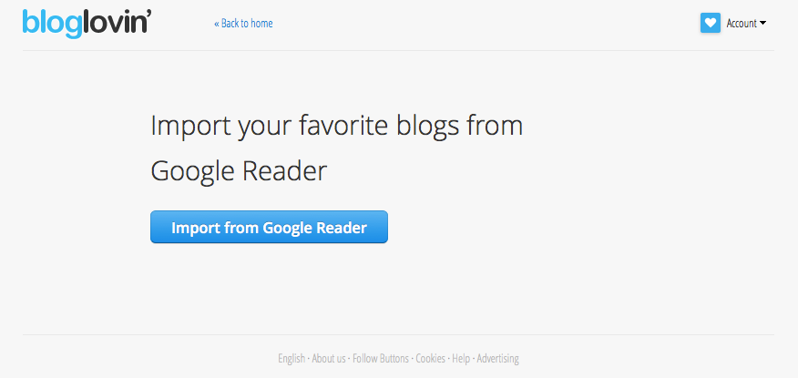798x378 pixels.
Task: Click the Account dropdown arrow caret
Action: (x=762, y=24)
